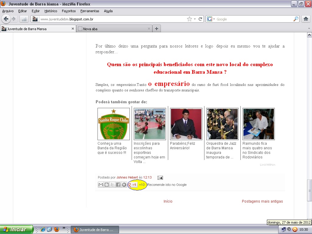
Task: Email this post via the envelope icon
Action: coord(160,178)
